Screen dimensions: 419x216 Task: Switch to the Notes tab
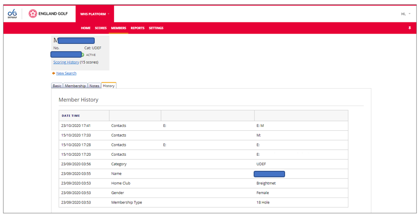[94, 86]
